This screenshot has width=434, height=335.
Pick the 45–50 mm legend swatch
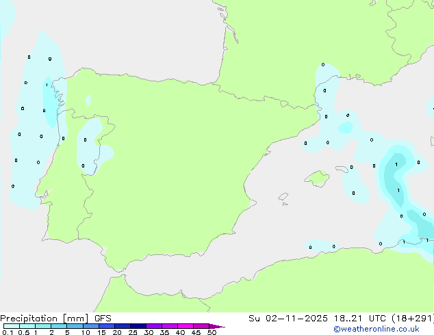[x=201, y=326]
